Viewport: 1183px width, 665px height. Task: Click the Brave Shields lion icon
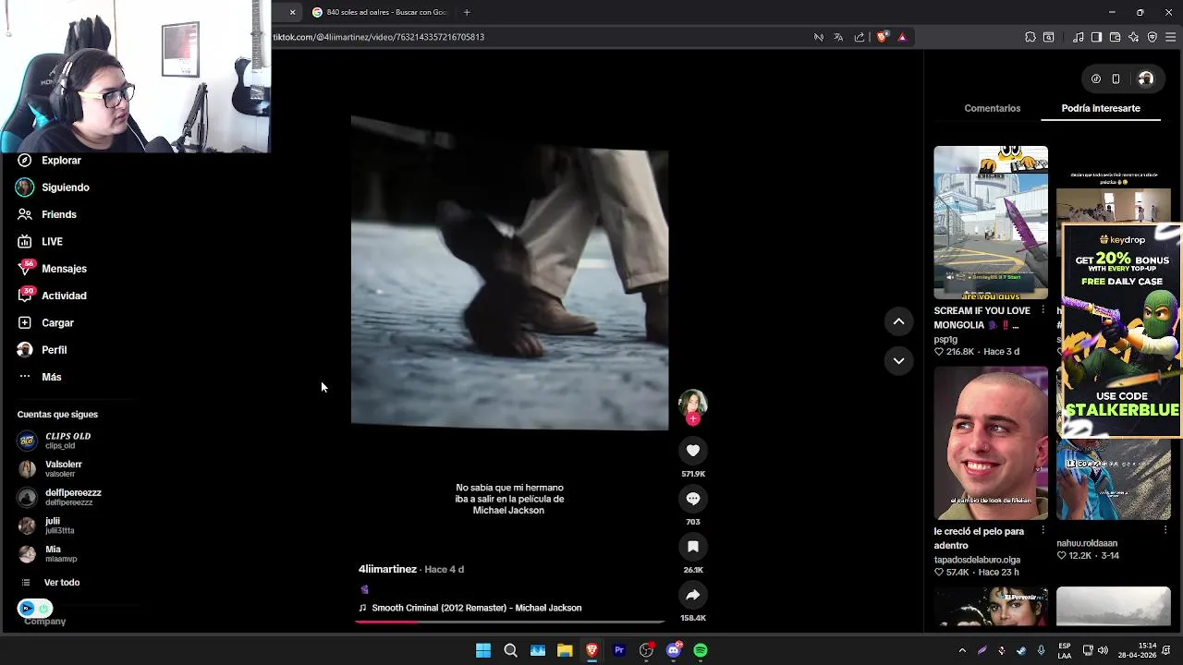click(882, 37)
